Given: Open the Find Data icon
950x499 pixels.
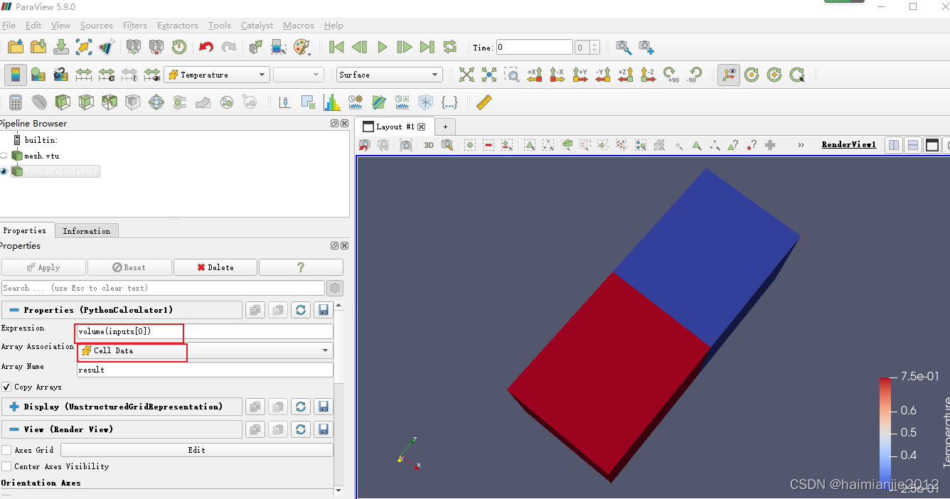Looking at the screenshot, I should (279, 47).
